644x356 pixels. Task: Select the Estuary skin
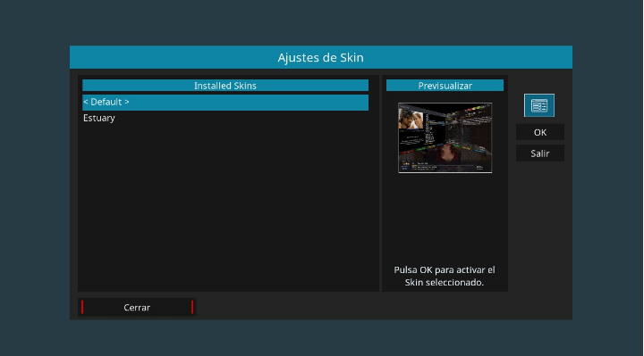click(x=225, y=118)
